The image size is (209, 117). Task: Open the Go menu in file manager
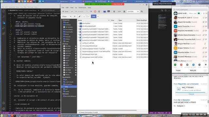click(76, 8)
